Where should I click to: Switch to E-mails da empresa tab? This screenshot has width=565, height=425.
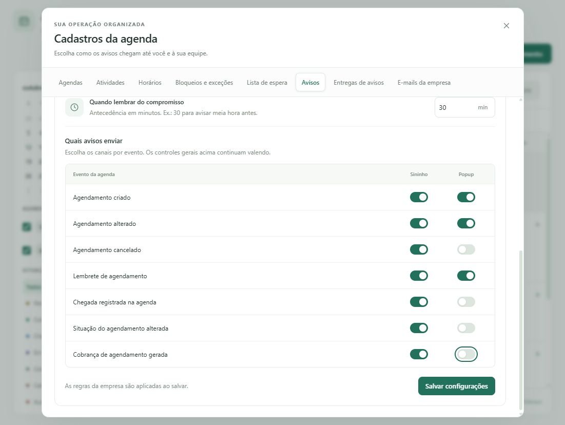point(424,83)
